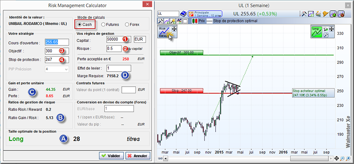This screenshot has height=164, width=354.
Task: Click the EUR currency field
Action: pos(140,39)
